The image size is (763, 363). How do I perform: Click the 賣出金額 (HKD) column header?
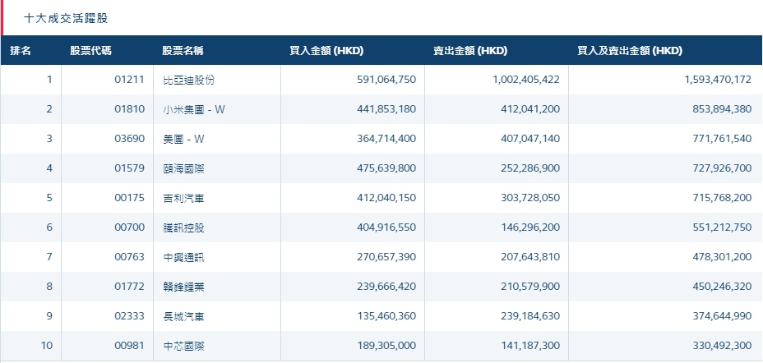pyautogui.click(x=470, y=51)
